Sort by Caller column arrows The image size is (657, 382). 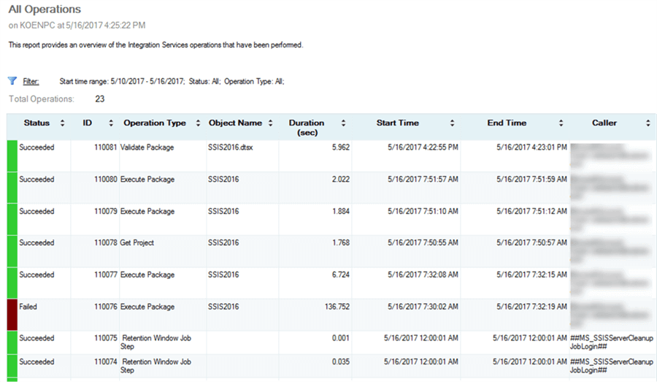tap(648, 123)
